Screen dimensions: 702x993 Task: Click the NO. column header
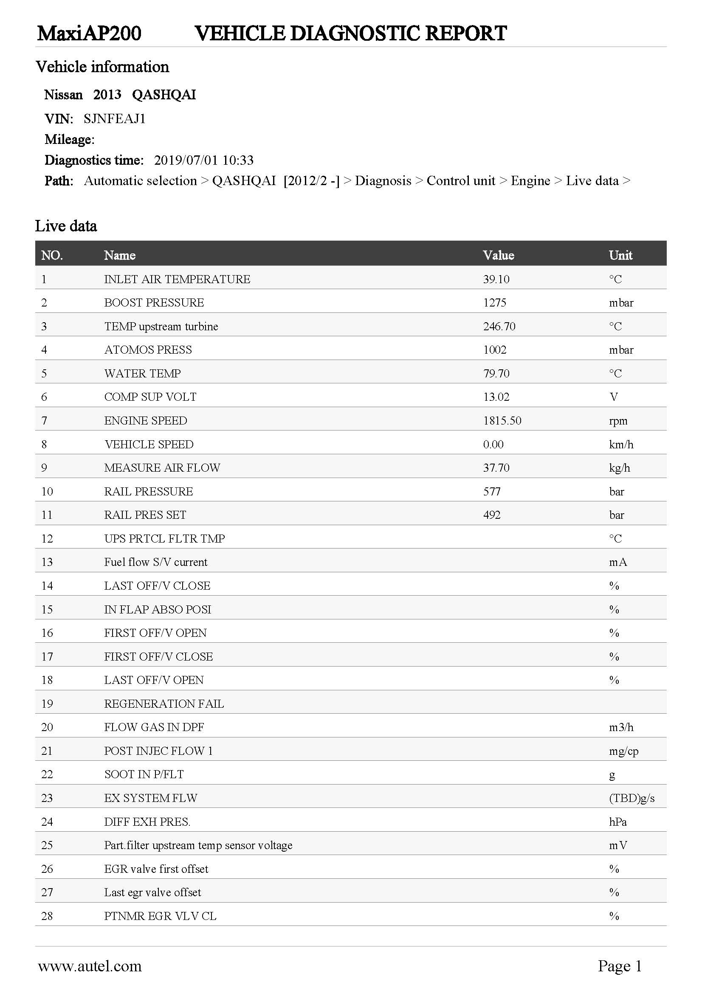52,255
